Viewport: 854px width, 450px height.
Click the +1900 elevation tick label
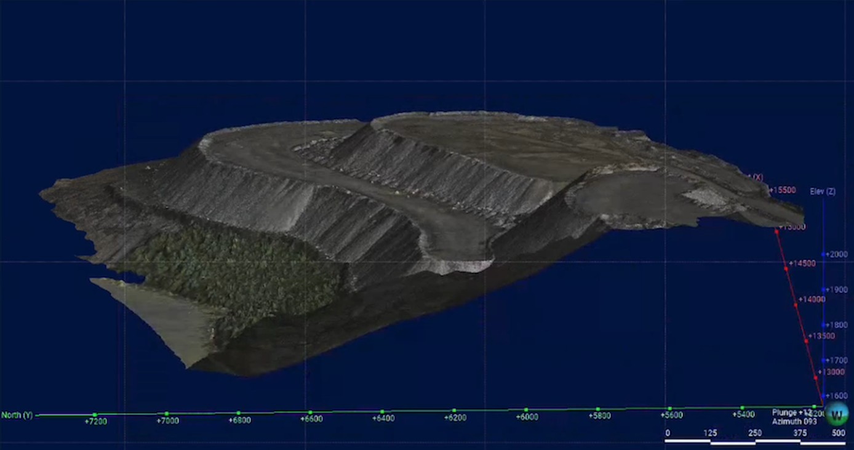(837, 289)
